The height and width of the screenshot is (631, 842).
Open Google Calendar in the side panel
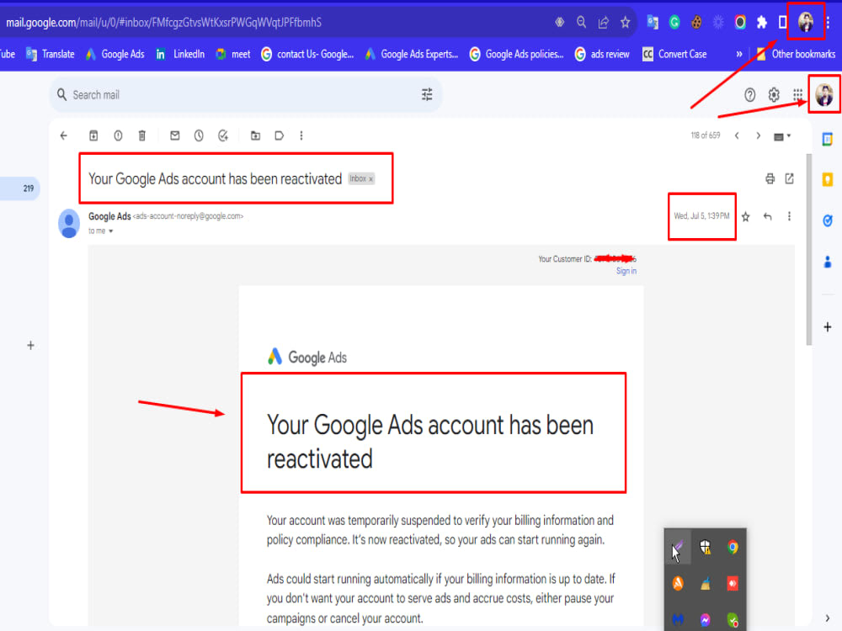click(827, 138)
